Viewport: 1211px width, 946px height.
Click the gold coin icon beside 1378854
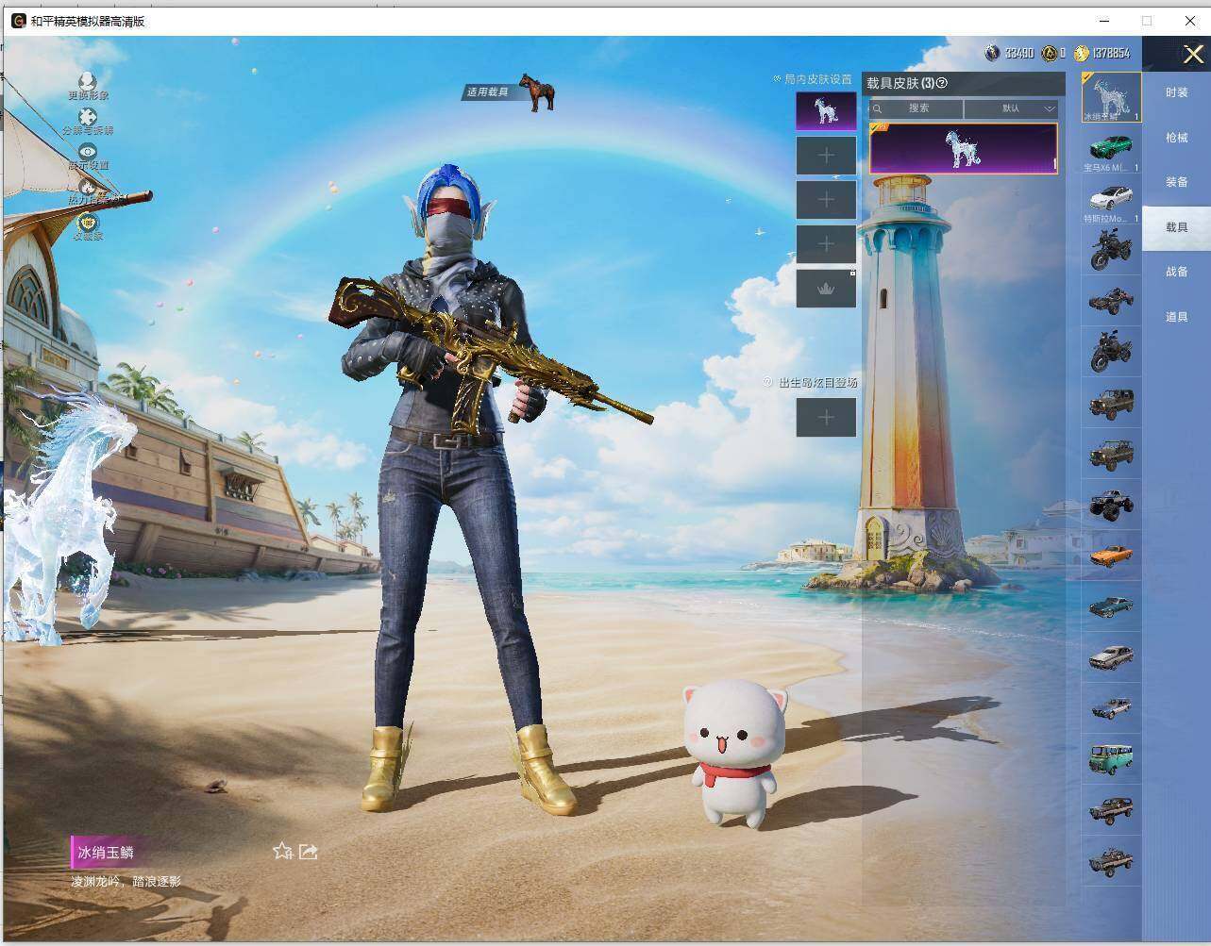tap(1081, 53)
